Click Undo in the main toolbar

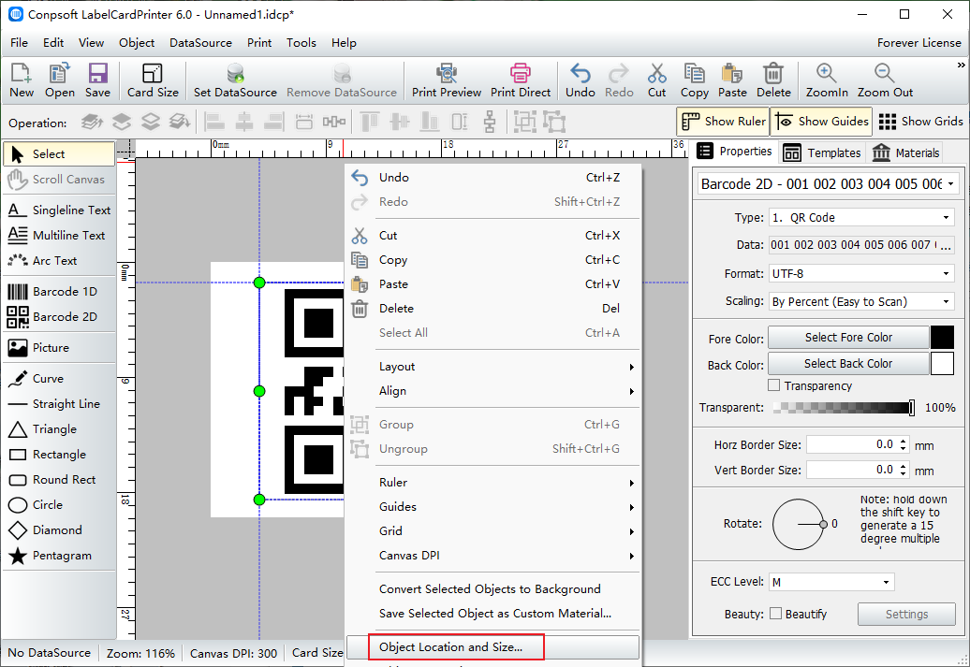(x=581, y=80)
